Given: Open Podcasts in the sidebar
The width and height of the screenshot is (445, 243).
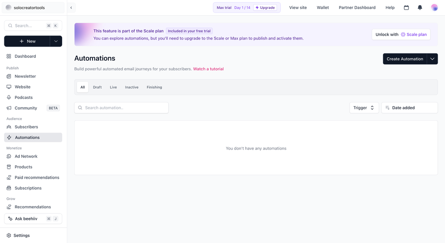Looking at the screenshot, I should [33, 98].
